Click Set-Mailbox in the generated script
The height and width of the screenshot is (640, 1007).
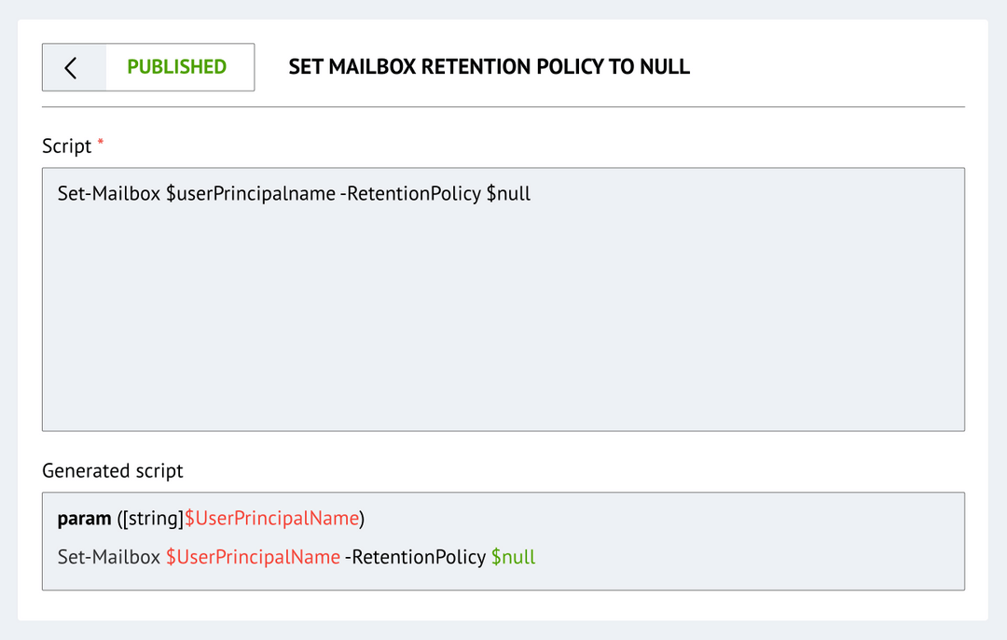pyautogui.click(x=109, y=557)
